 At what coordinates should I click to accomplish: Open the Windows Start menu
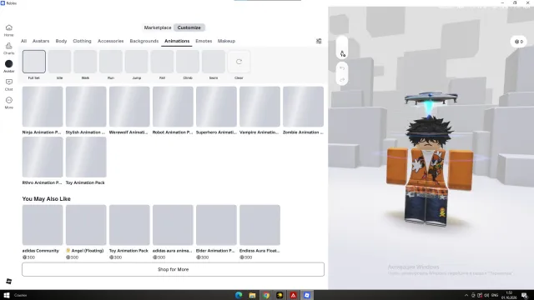pyautogui.click(x=6, y=295)
